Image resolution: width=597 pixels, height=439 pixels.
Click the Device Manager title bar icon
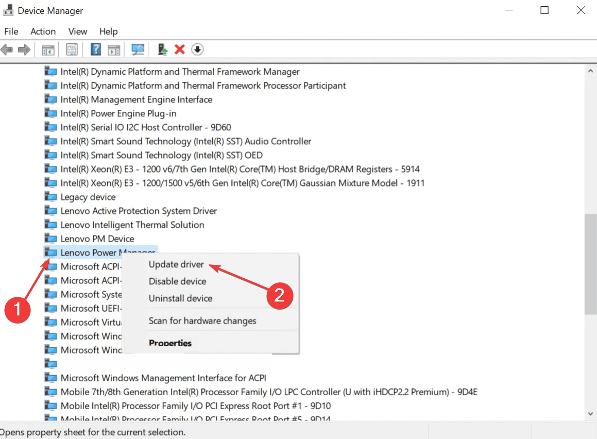(8, 10)
